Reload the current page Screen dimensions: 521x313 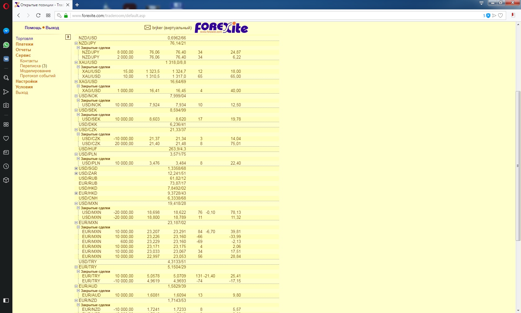tap(38, 15)
